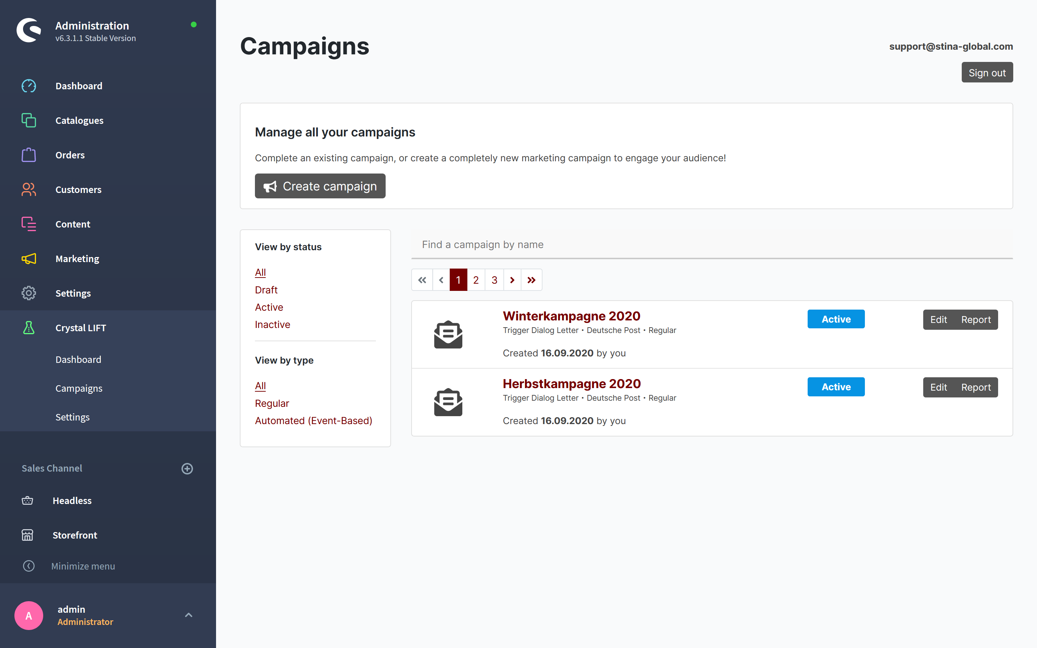Screen dimensions: 1037x648
Task: Click Active badge for Herbstkampagne 2020
Action: click(836, 387)
